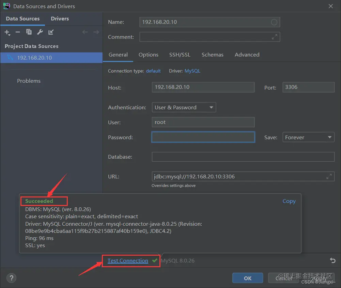
Task: Open the SSH/SSL tab
Action: 180,55
